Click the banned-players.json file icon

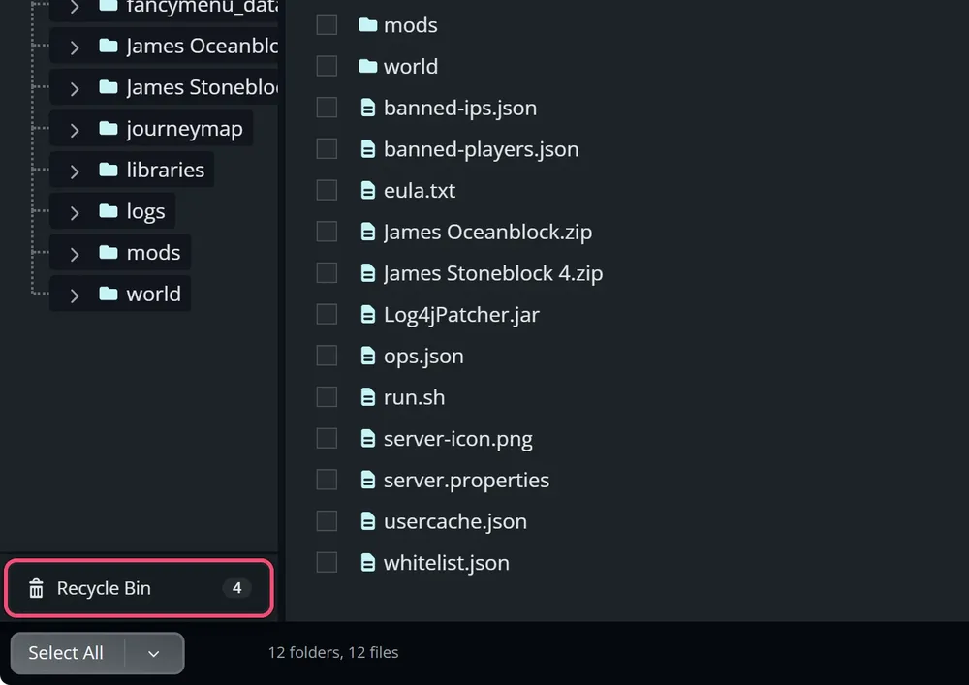tap(367, 149)
